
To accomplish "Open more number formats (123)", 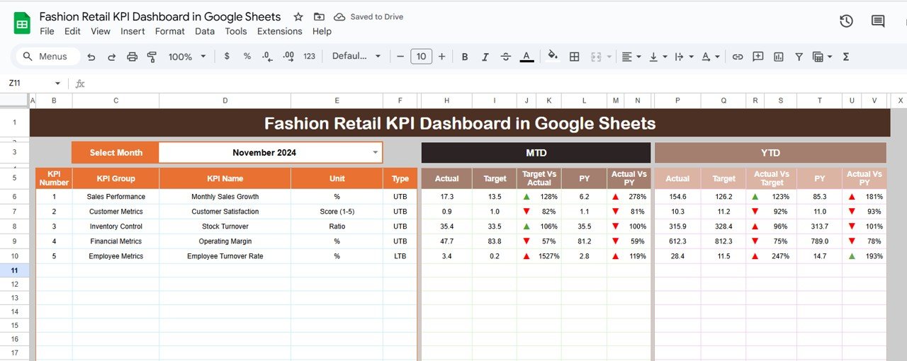I will [x=309, y=57].
